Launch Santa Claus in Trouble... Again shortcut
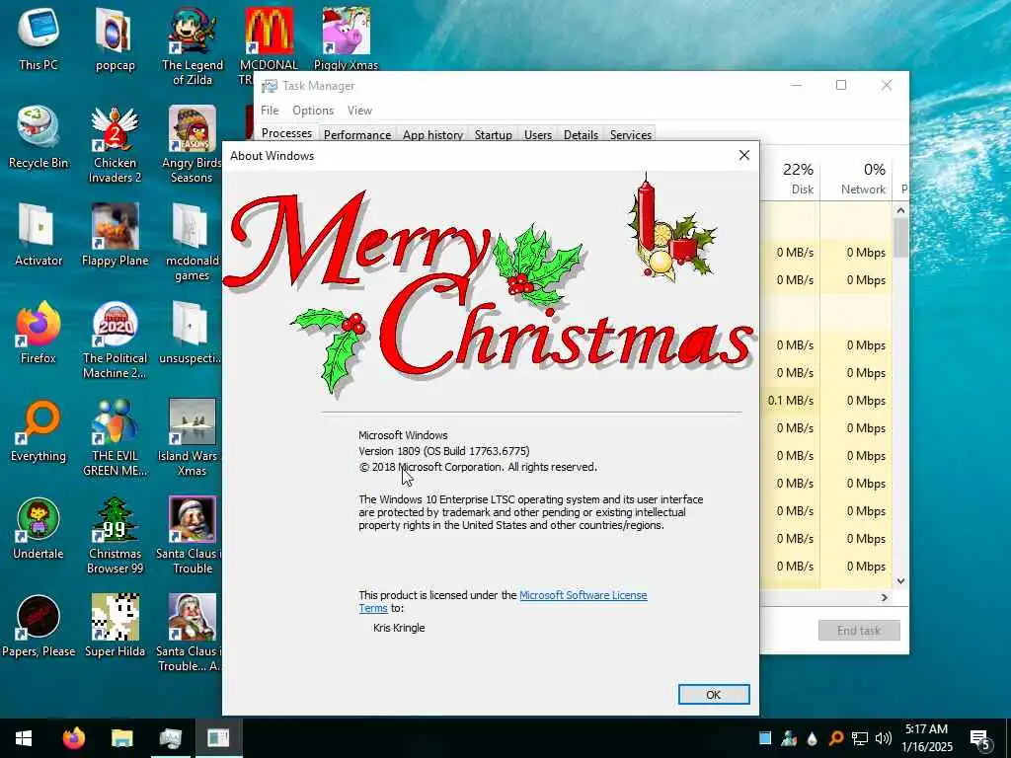The height and width of the screenshot is (758, 1011). point(191,633)
